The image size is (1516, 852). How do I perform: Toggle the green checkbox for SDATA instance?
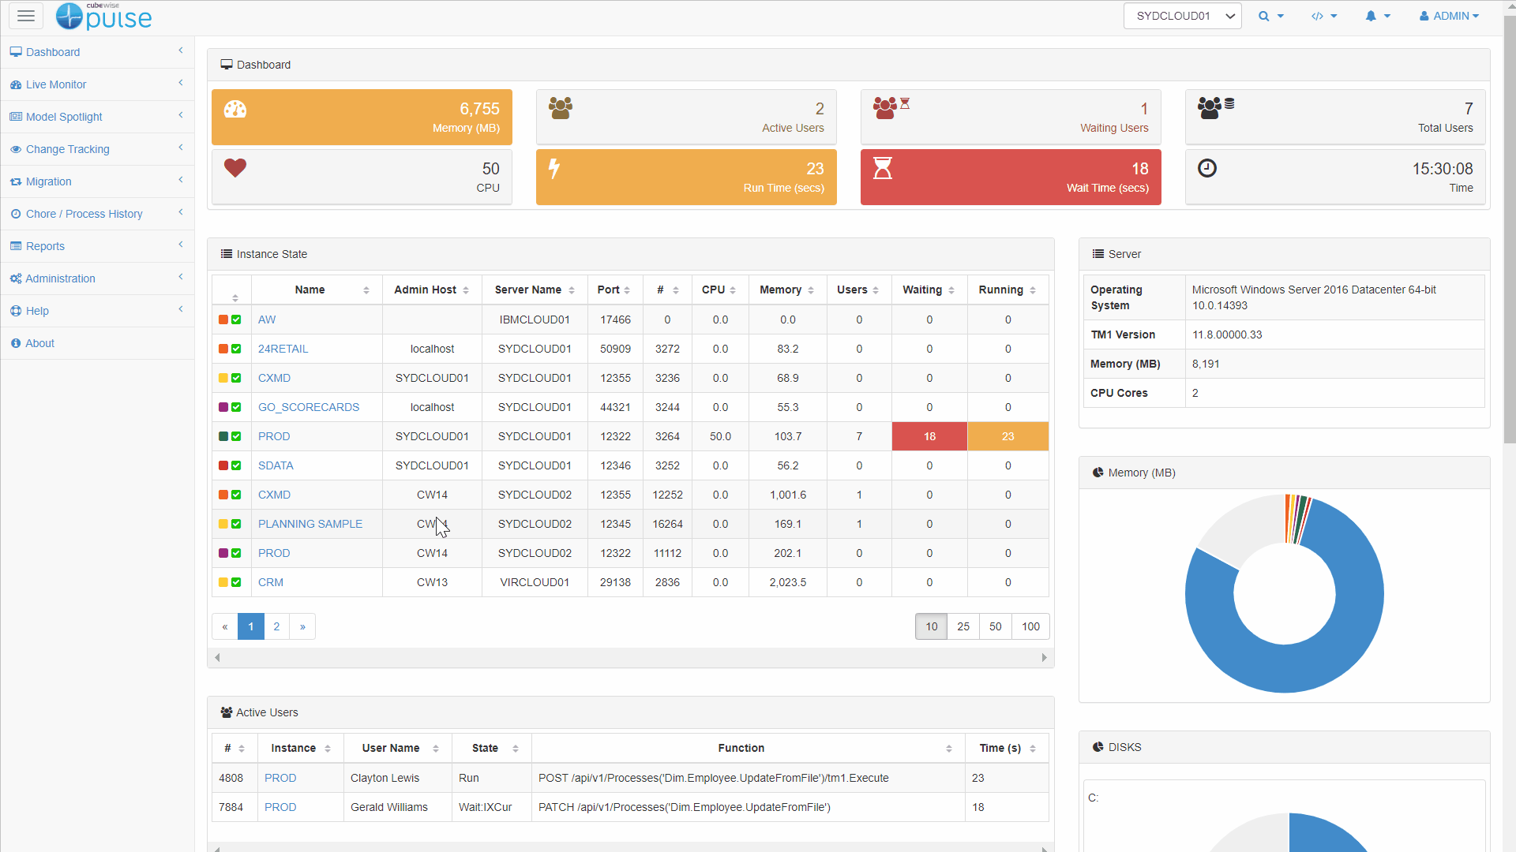pyautogui.click(x=236, y=465)
